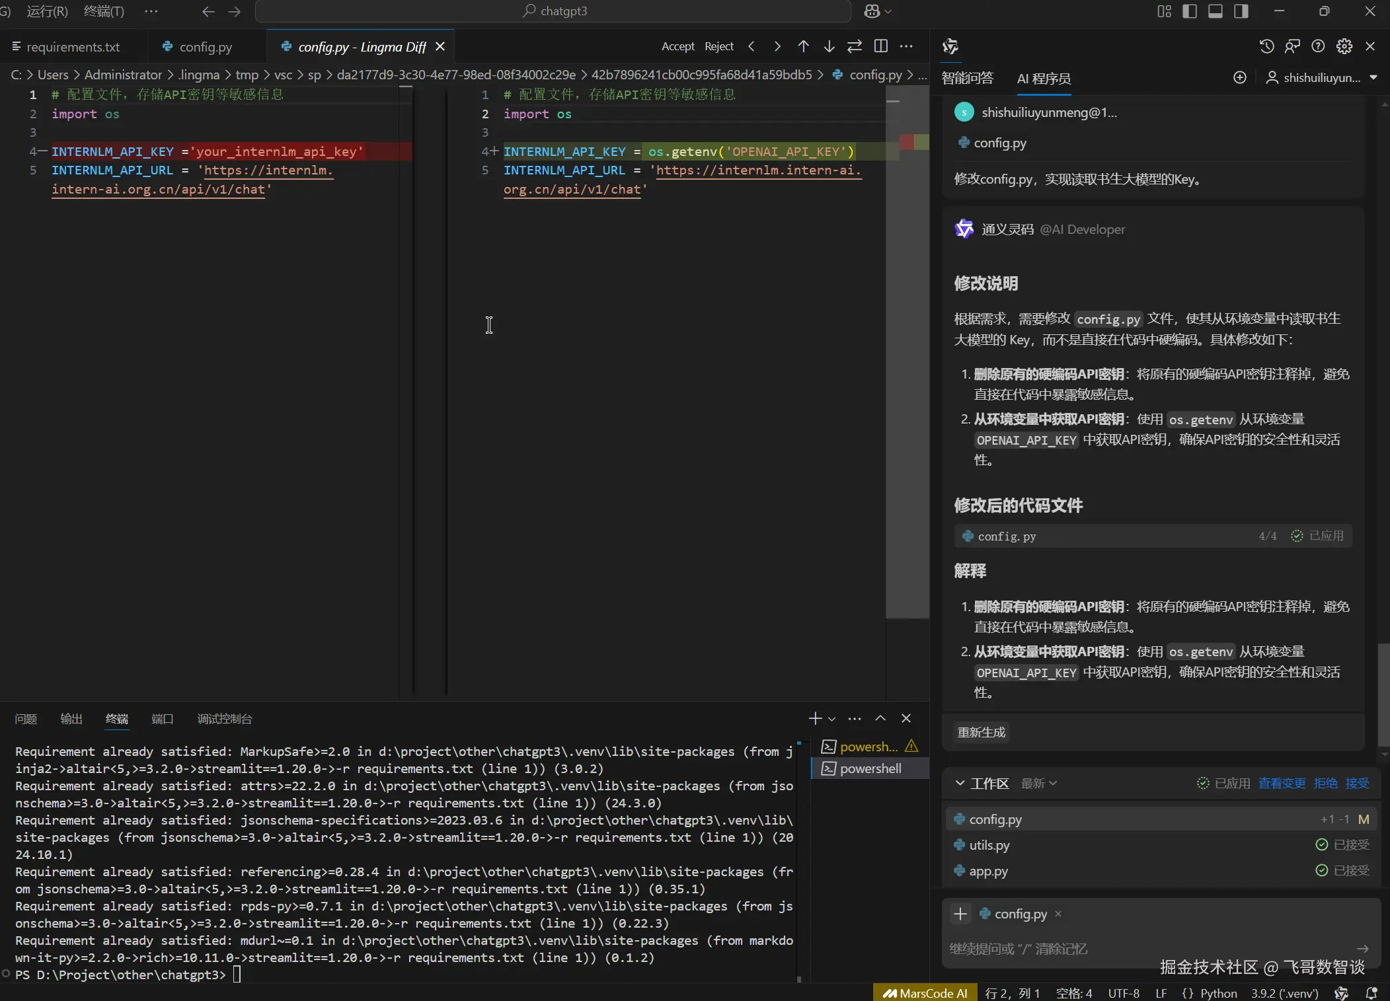Swap diff sides icon
Screen dimensions: 1390x1001
click(x=855, y=46)
